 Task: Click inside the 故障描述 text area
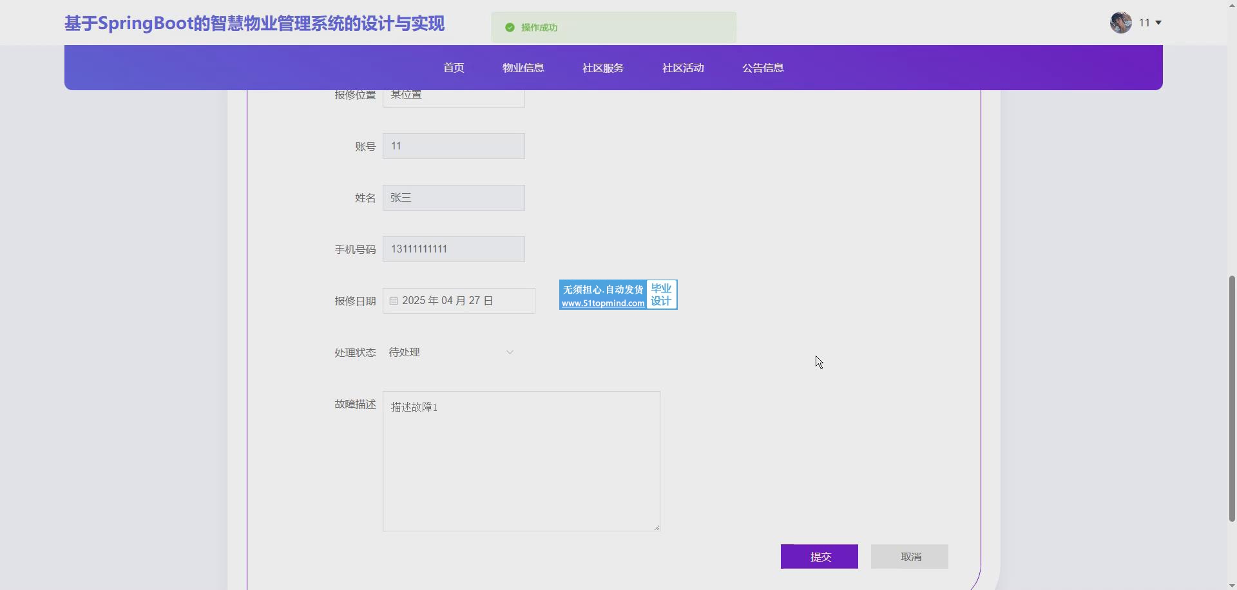tap(521, 461)
